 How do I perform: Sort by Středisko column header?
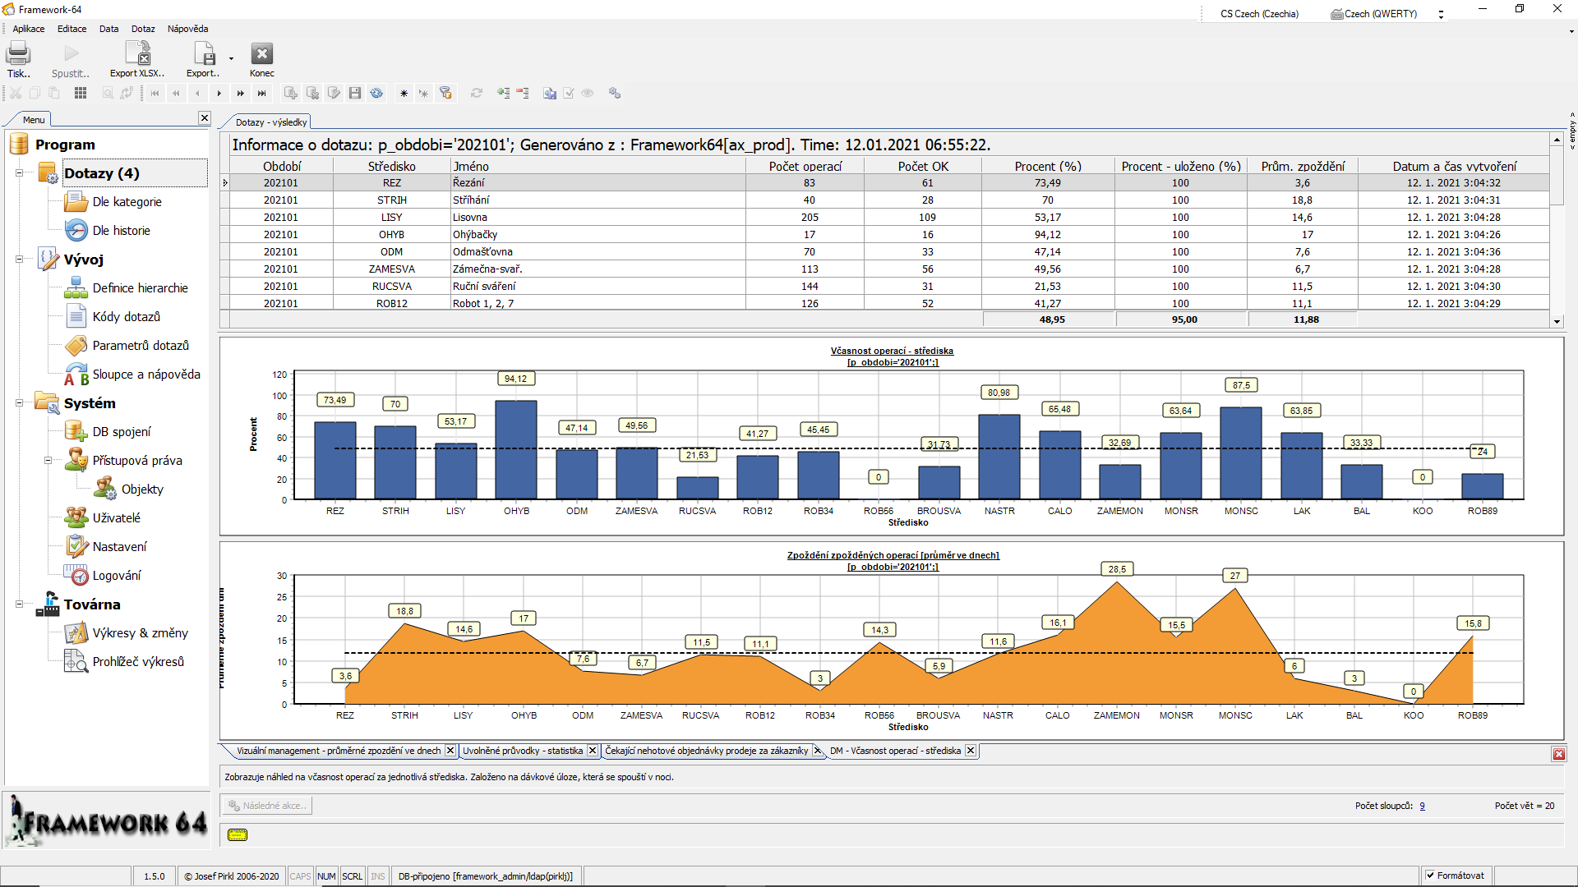pos(392,167)
